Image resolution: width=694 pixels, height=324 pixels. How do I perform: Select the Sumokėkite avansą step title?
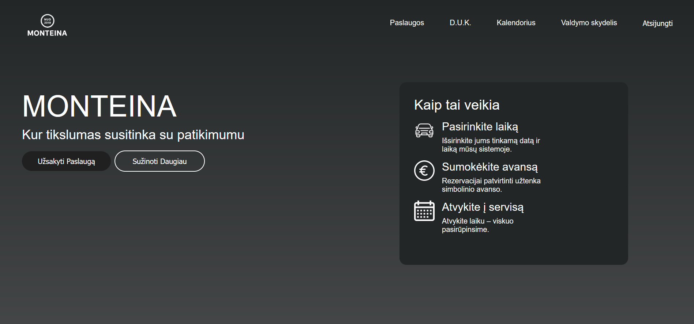489,167
